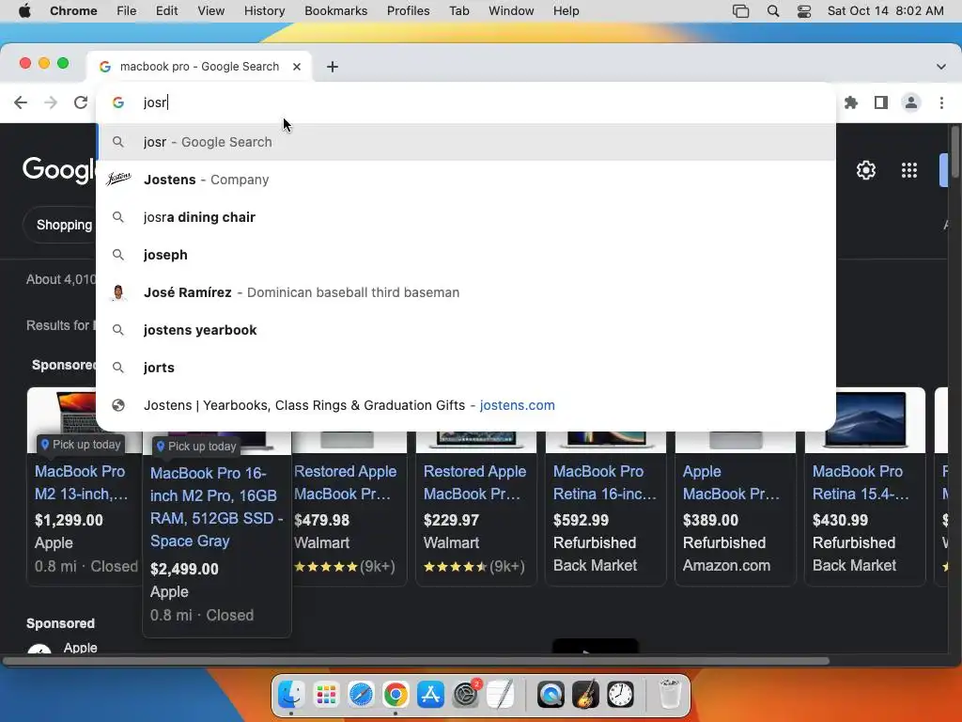Open Chrome's three-dot menu
This screenshot has height=722, width=962.
coord(941,102)
